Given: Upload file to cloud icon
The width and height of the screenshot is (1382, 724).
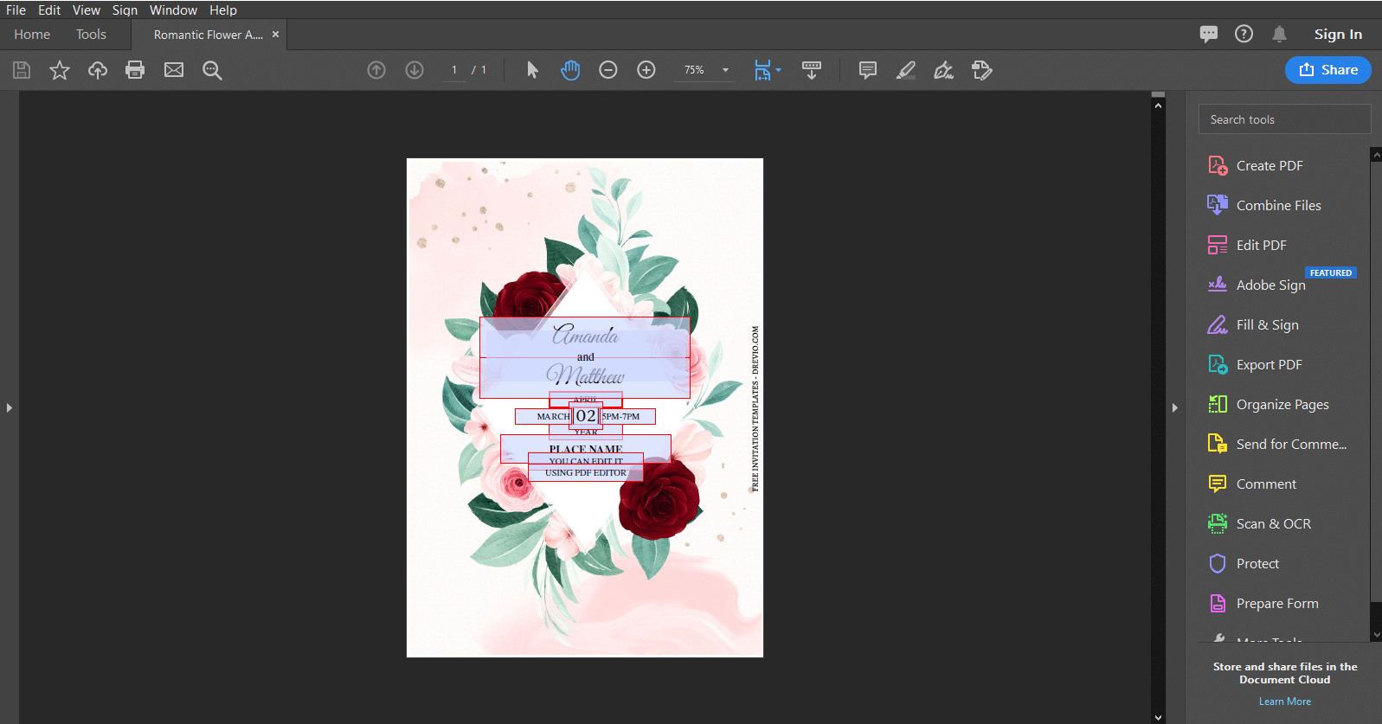Looking at the screenshot, I should click(98, 70).
